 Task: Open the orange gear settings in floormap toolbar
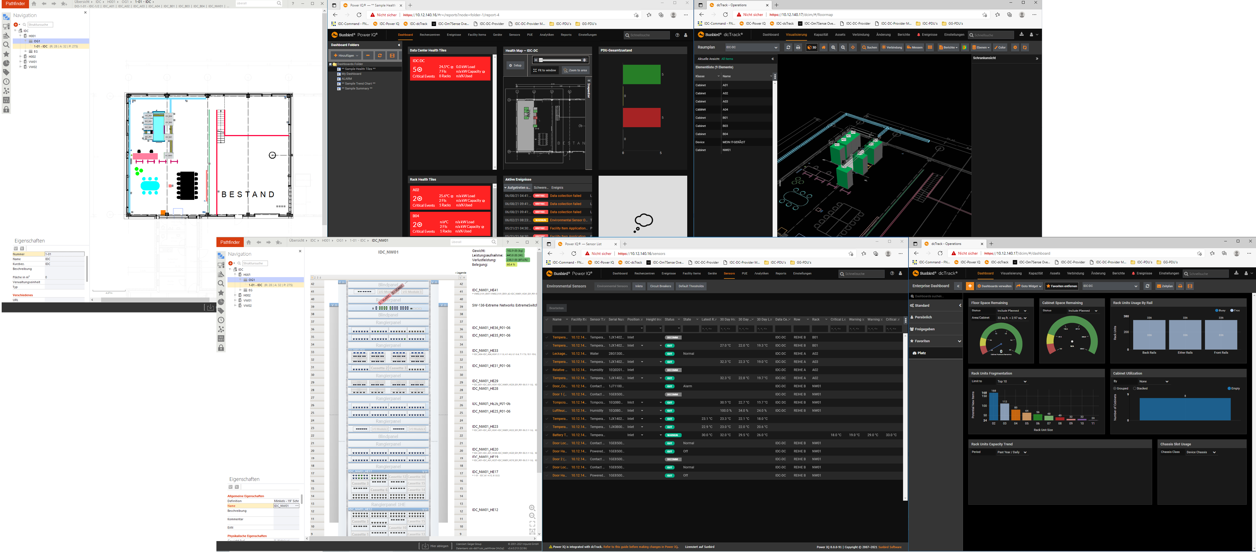[1015, 47]
